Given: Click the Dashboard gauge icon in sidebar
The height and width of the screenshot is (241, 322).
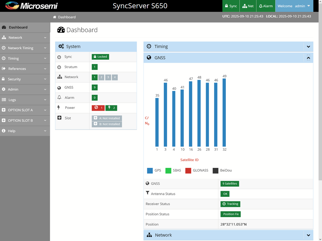Looking at the screenshot, I should tap(4, 27).
